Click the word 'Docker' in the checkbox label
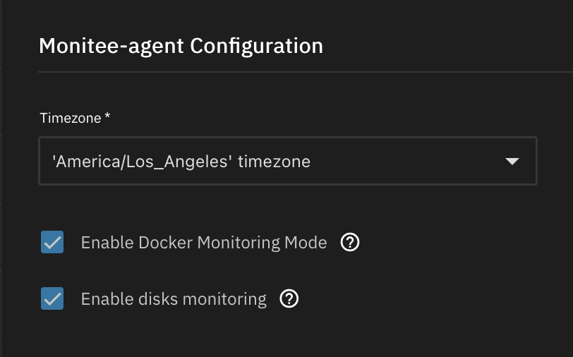573x357 pixels. pyautogui.click(x=166, y=243)
